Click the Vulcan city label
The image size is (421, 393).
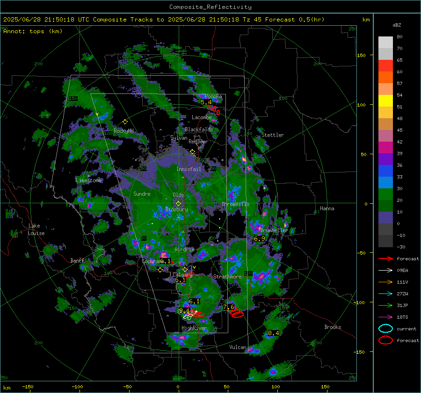click(x=238, y=347)
